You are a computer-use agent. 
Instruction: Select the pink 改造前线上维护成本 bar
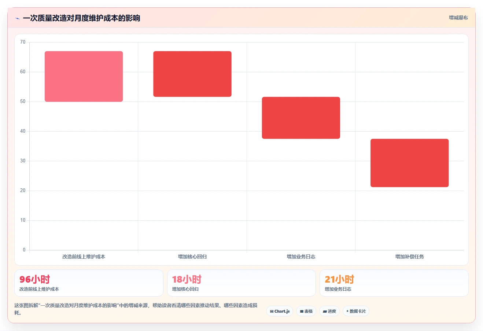(x=84, y=76)
